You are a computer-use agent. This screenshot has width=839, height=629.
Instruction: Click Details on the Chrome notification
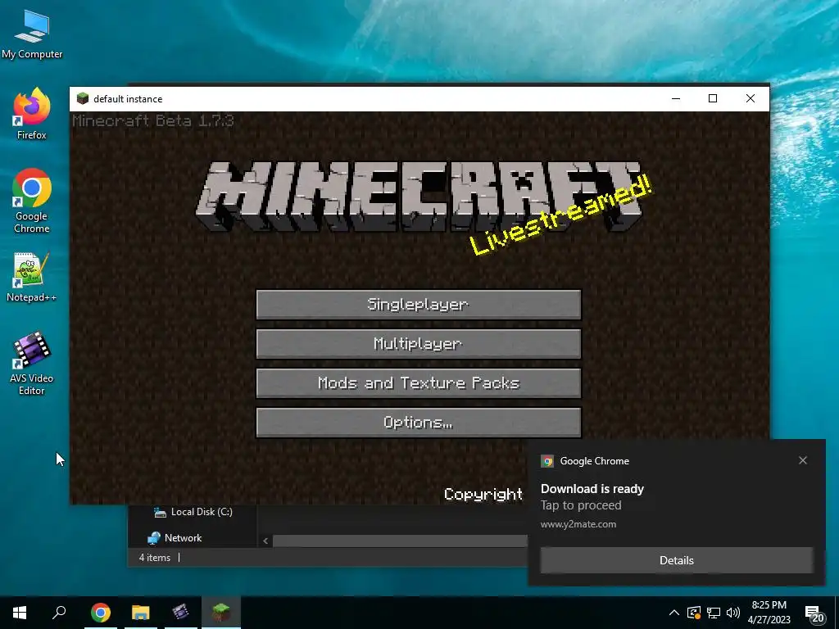[x=676, y=560]
